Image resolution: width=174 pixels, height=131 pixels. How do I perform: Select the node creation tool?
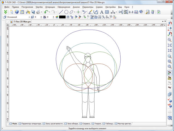[78, 12]
